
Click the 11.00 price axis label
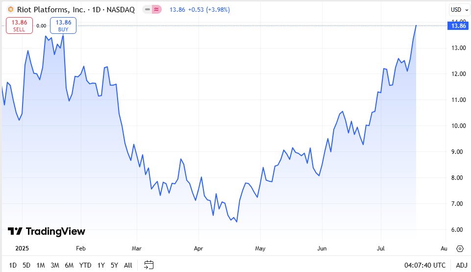click(459, 99)
